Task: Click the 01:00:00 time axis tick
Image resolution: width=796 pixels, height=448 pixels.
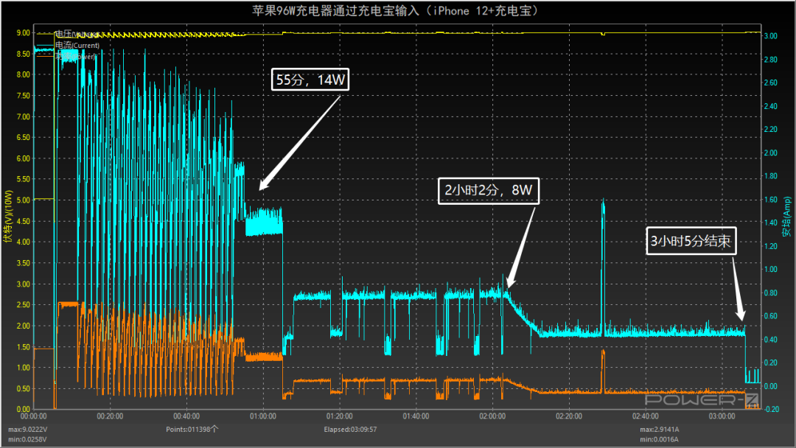Action: [x=263, y=416]
